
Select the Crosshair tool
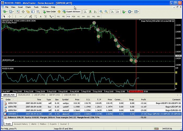click(10, 17)
